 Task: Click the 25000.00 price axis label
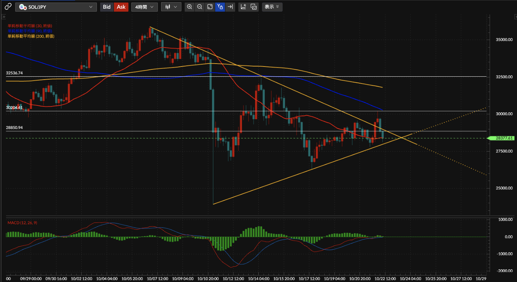tap(505, 188)
